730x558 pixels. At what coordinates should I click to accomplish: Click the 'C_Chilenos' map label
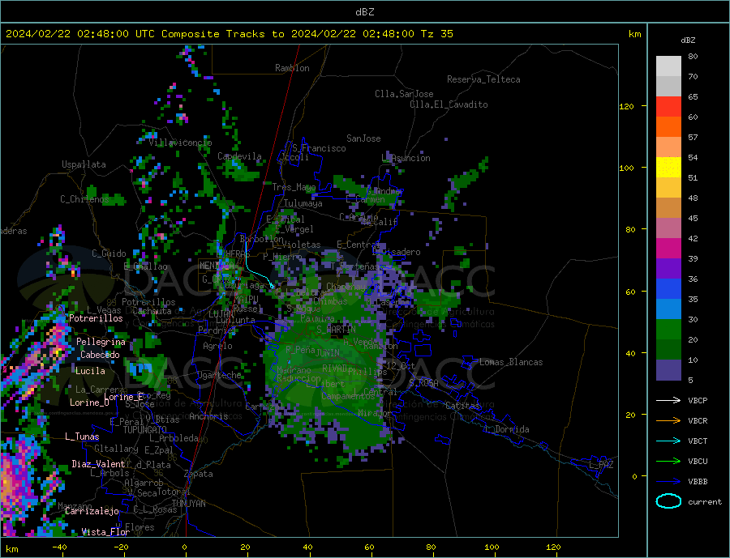point(84,199)
